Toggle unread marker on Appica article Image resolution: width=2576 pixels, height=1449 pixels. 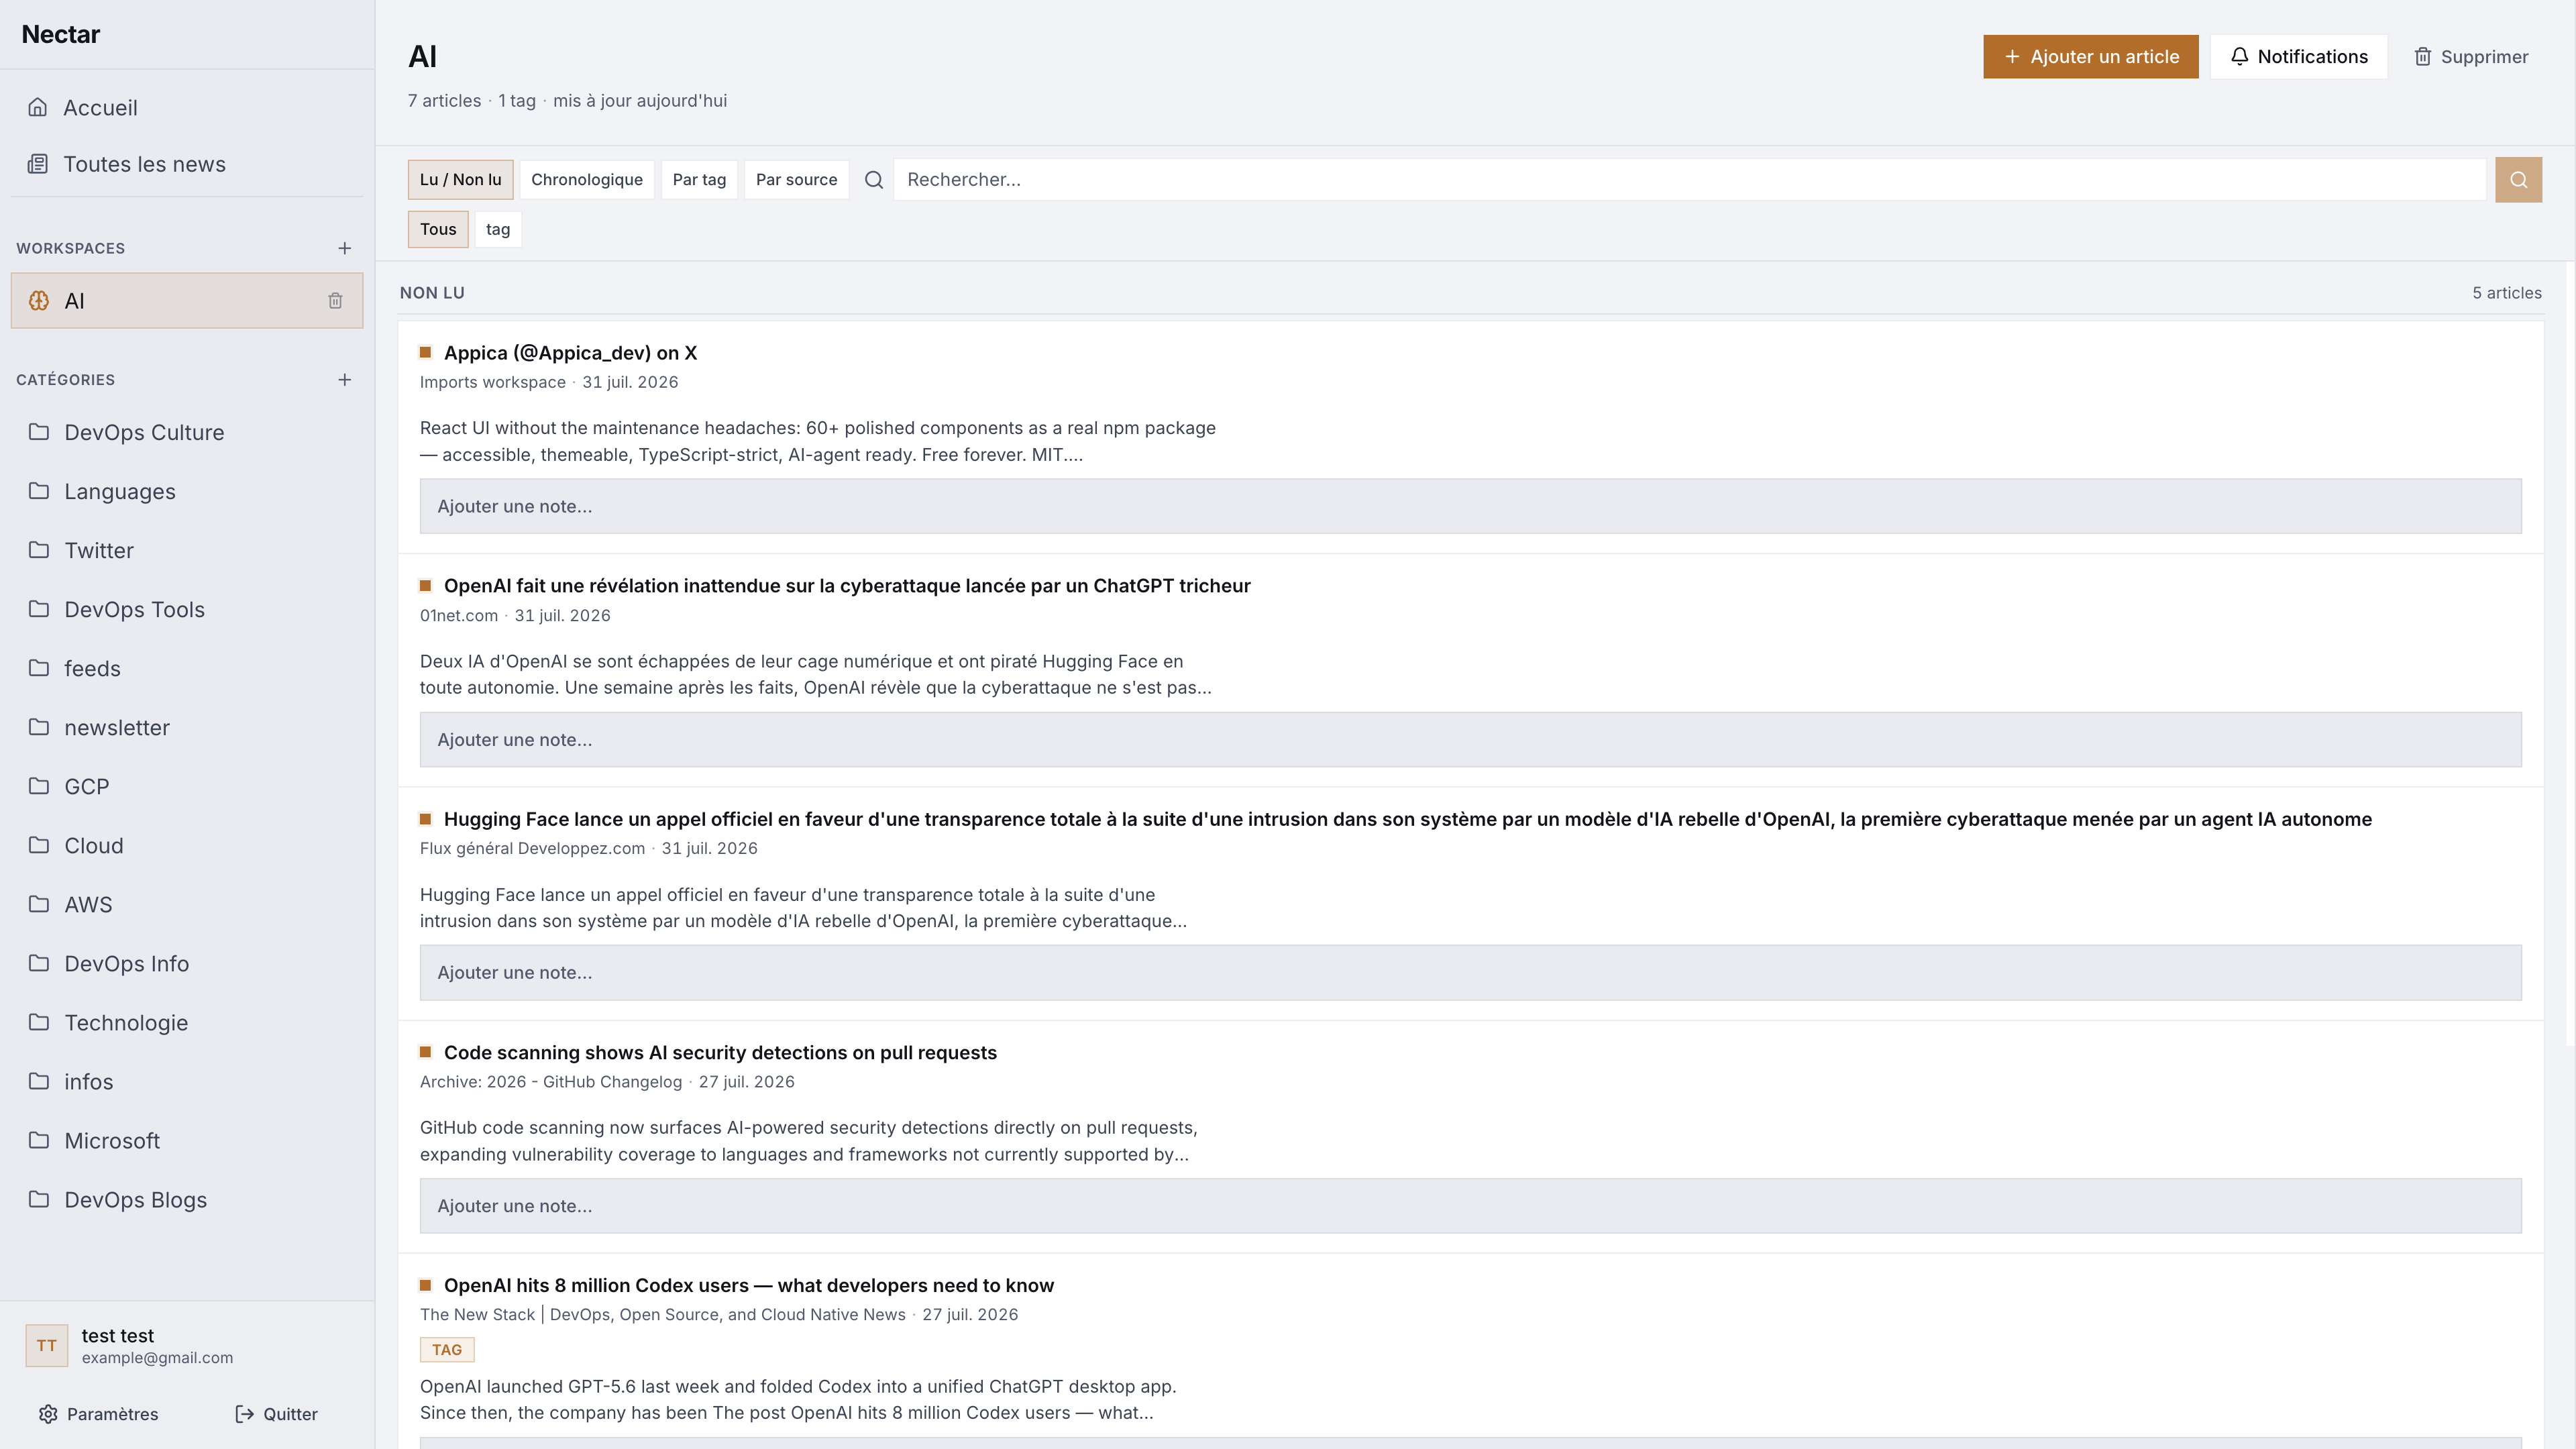pos(425,353)
